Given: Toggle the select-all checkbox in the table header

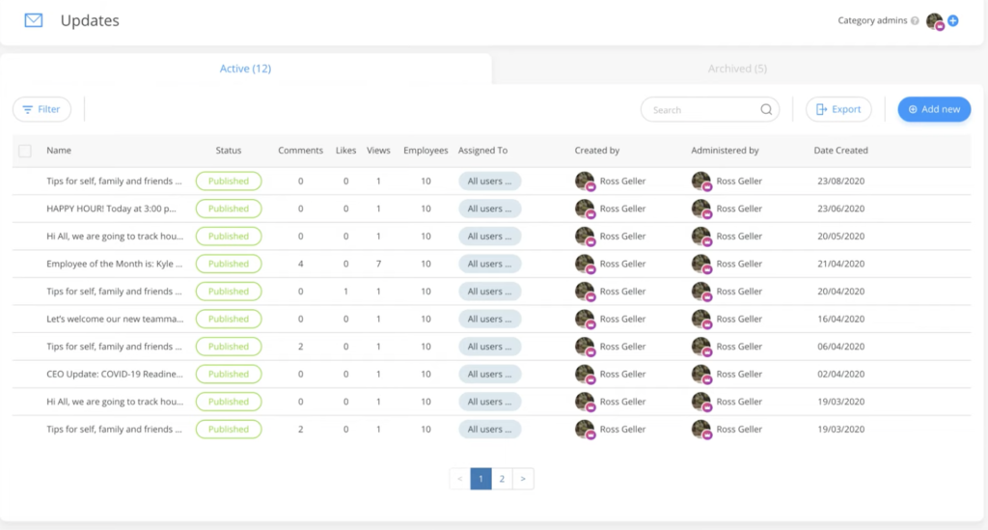Looking at the screenshot, I should pyautogui.click(x=25, y=151).
